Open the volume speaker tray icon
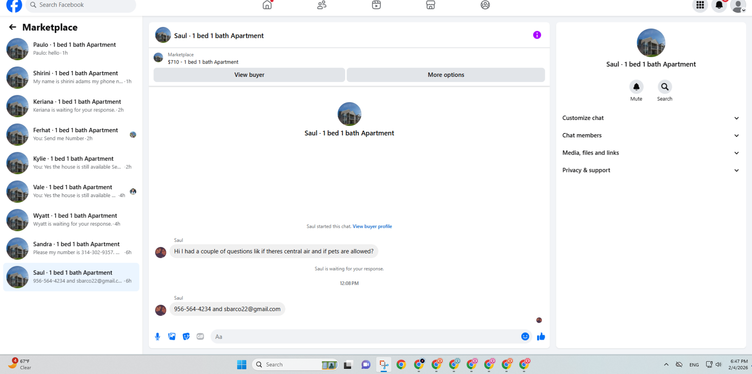The image size is (752, 374). (719, 364)
